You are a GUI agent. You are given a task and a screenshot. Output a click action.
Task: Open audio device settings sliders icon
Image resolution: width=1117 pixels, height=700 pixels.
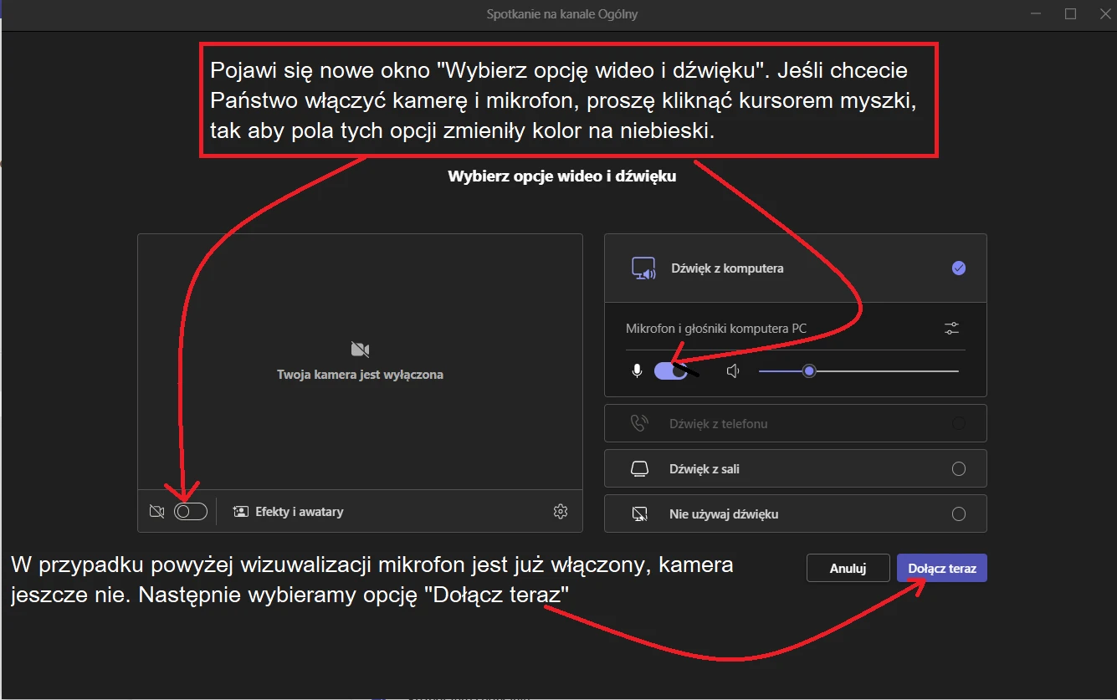pyautogui.click(x=952, y=329)
